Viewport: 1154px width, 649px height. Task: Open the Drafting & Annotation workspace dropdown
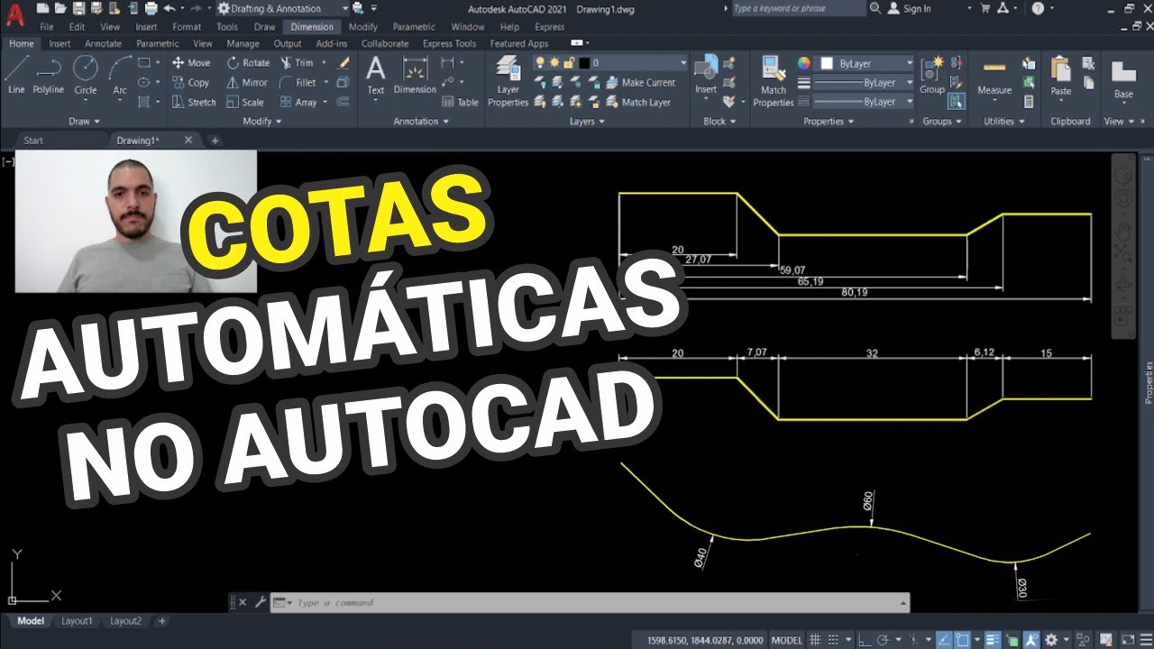coord(281,8)
